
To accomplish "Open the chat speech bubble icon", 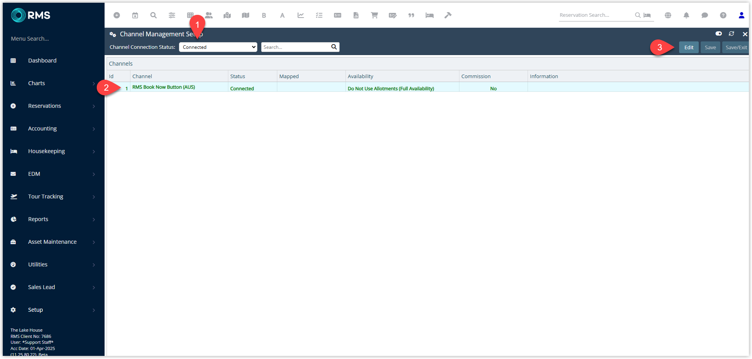I will click(x=705, y=15).
